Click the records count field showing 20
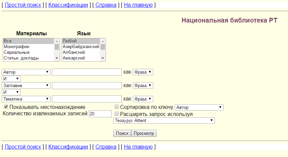This screenshot has width=288, height=157. [100, 114]
